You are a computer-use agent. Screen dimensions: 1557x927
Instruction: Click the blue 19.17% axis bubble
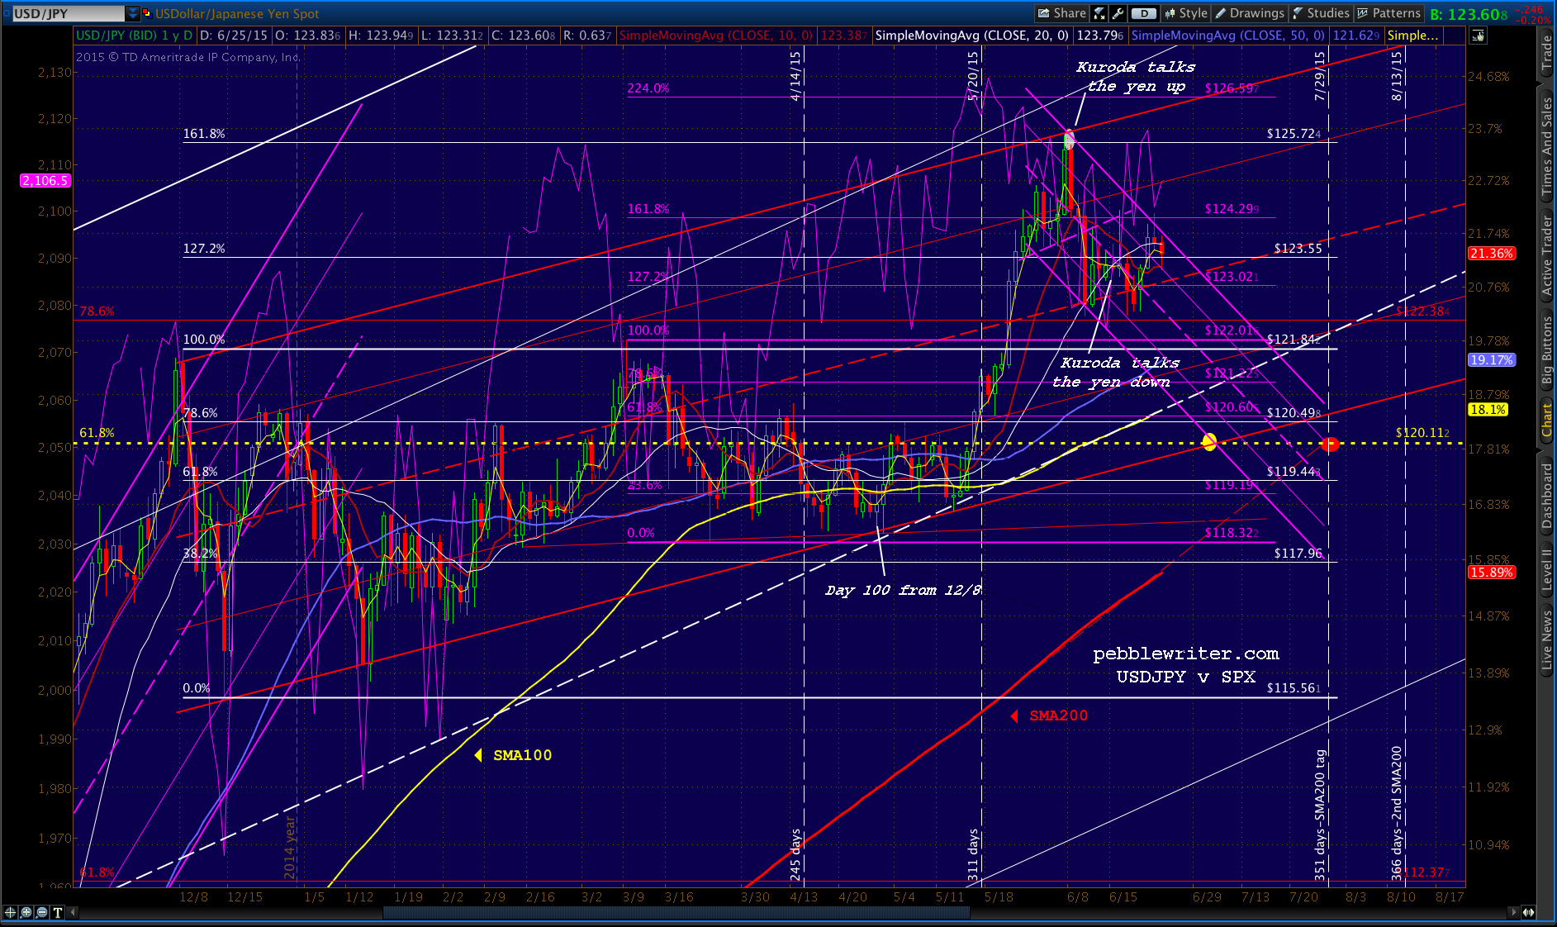1492,360
